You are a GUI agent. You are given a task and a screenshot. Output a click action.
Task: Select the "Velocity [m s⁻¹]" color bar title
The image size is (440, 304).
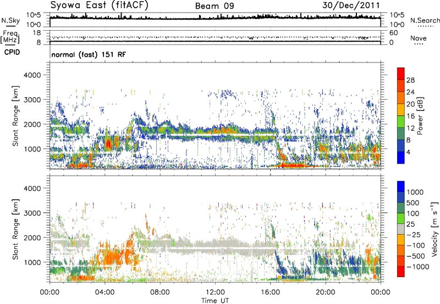[435, 229]
